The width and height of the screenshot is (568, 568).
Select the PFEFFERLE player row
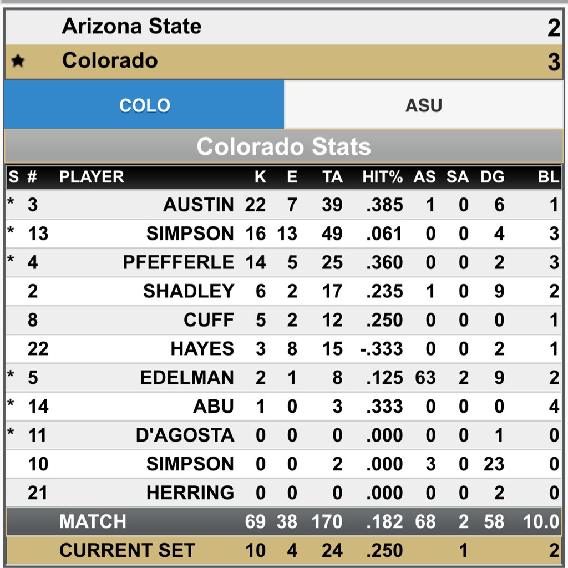coord(284,262)
